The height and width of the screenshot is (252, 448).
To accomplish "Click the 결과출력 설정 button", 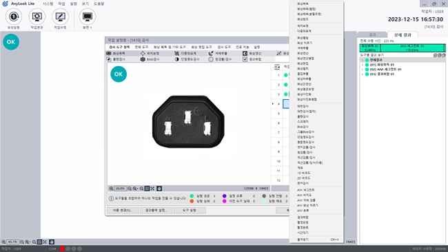I will (156, 210).
